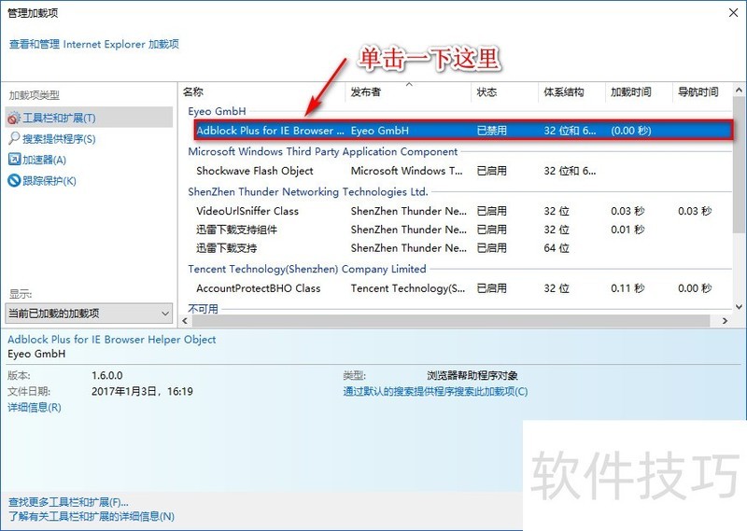Viewport: 747px width, 531px height.
Task: Collapse the 不可用 group header
Action: 203,309
